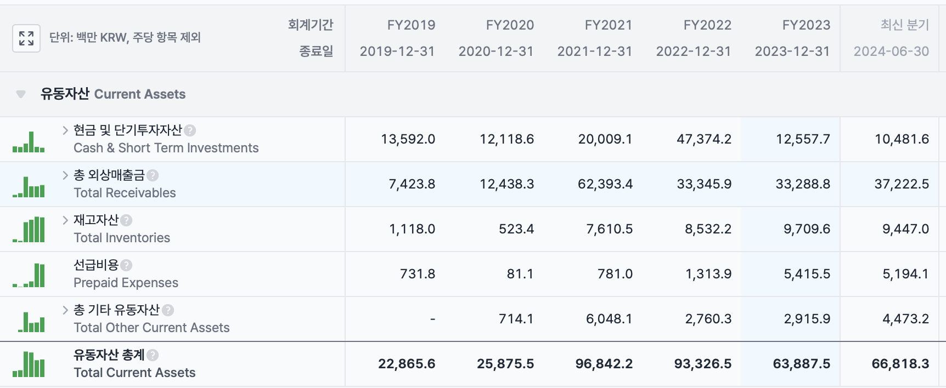This screenshot has width=946, height=388.
Task: Click help icon beside 선급비용
Action: tap(126, 265)
